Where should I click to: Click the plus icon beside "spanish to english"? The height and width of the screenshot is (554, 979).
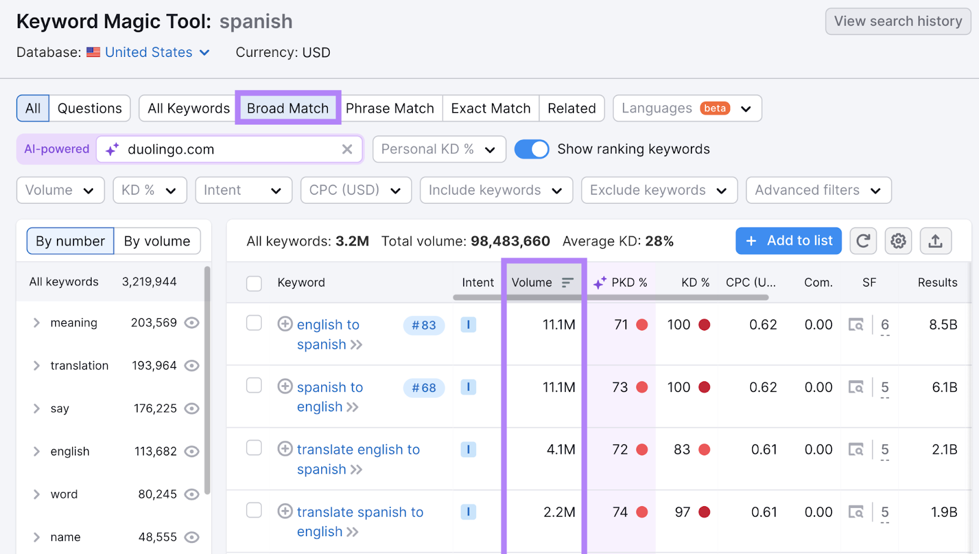pyautogui.click(x=285, y=386)
